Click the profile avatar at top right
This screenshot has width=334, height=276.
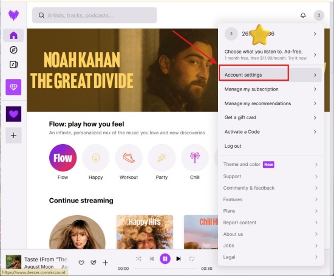[x=319, y=15]
